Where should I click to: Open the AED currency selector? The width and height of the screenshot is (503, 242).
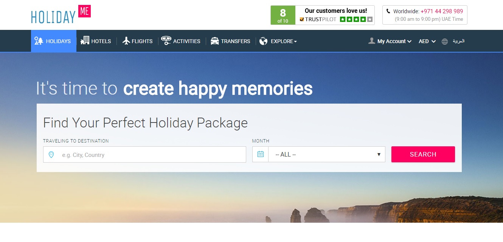pos(427,41)
